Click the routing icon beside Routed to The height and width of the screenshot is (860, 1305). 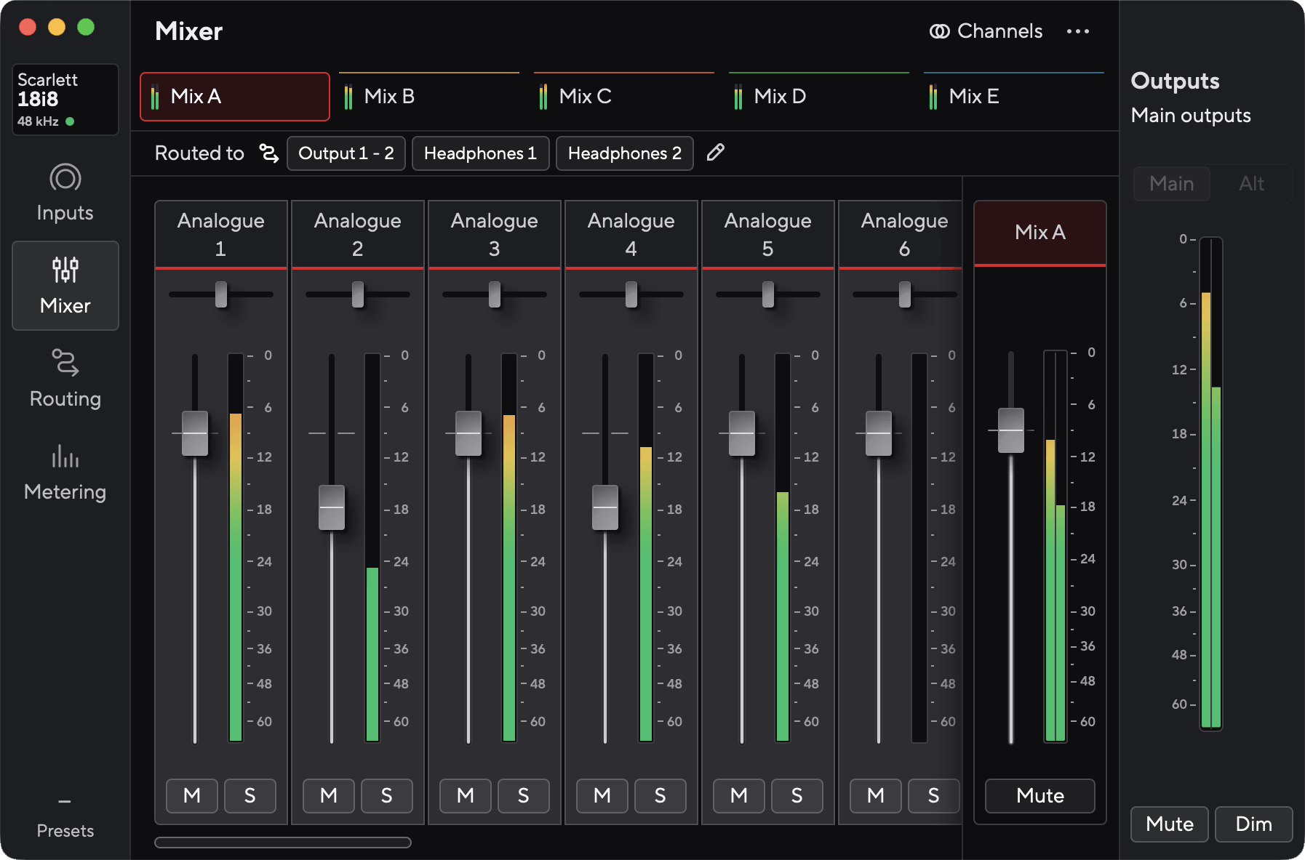click(x=269, y=153)
